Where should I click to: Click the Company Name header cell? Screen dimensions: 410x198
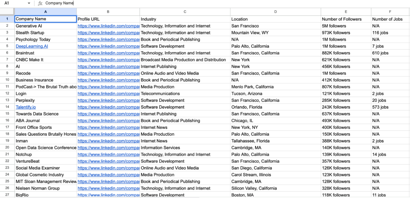tap(46, 19)
